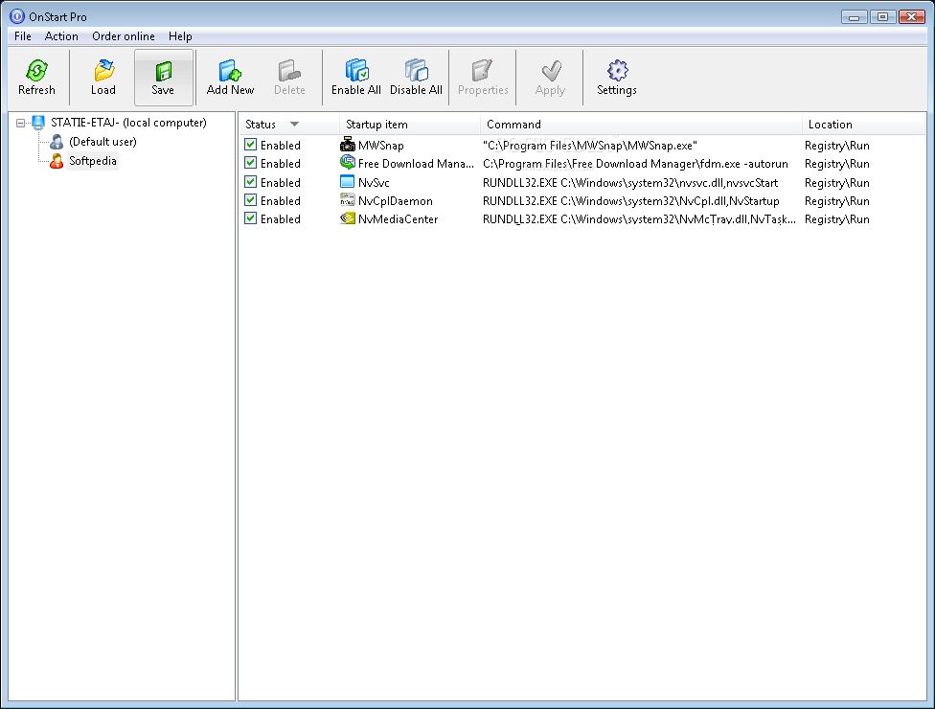935x709 pixels.
Task: Click Registry\Run location in NvMediaCenter row
Action: pyautogui.click(x=836, y=219)
